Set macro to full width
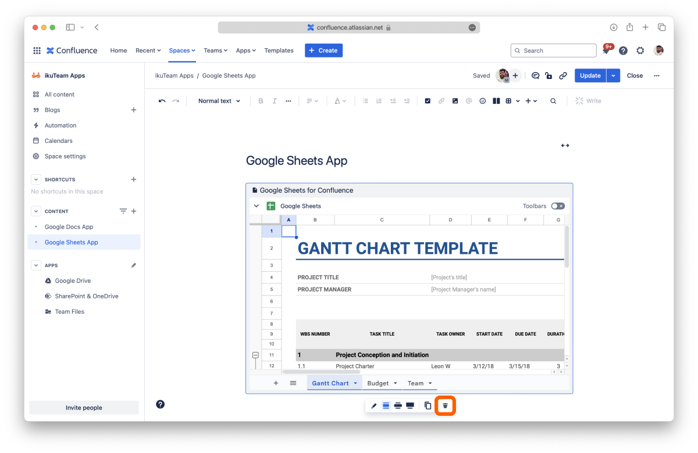The image size is (698, 453). tap(410, 405)
